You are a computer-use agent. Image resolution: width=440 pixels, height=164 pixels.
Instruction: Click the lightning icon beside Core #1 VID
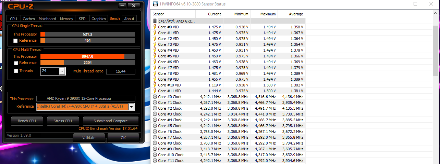click(x=155, y=33)
